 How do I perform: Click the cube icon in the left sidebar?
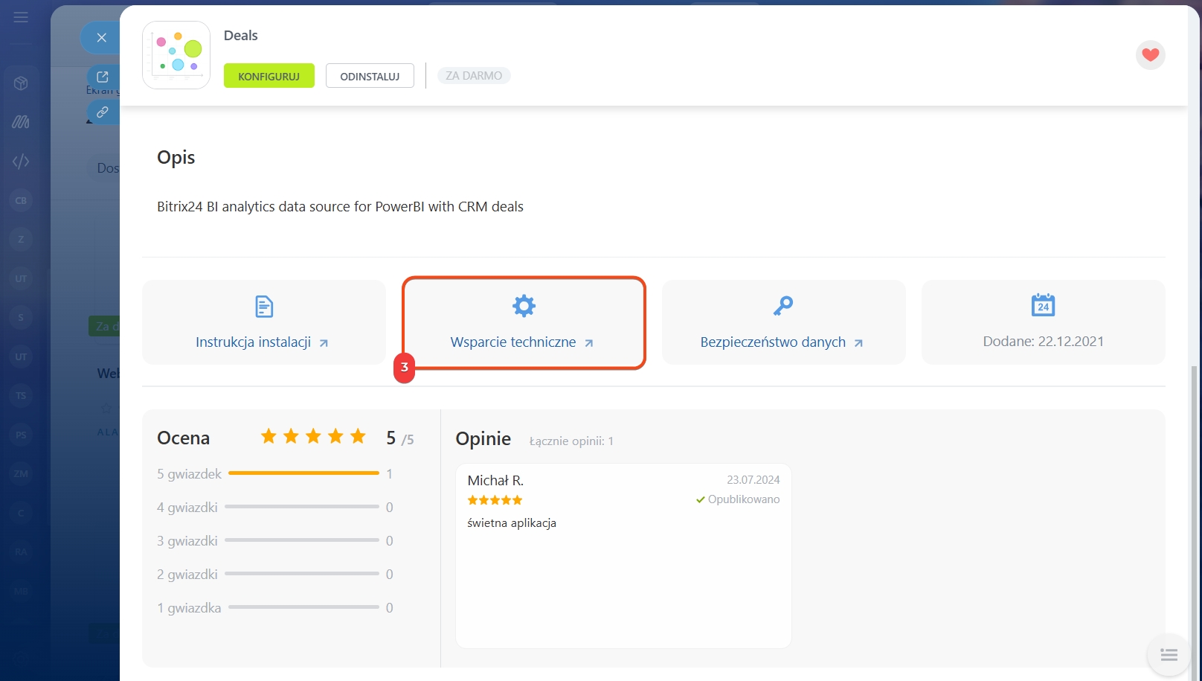tap(21, 83)
